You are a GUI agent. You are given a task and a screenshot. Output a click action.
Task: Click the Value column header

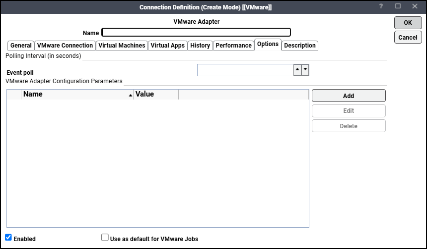155,94
